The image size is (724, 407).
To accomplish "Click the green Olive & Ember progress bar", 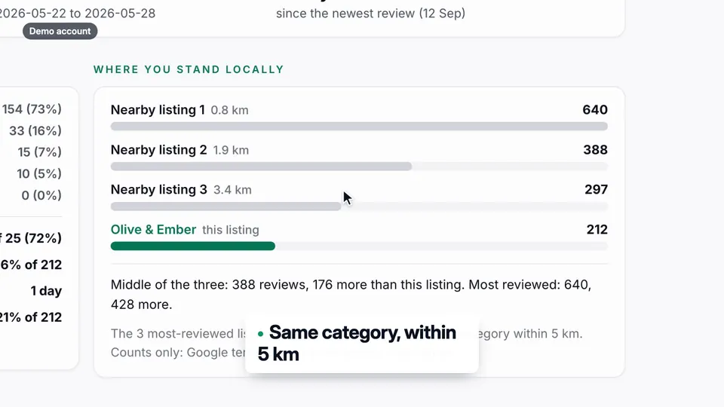I will [x=193, y=246].
